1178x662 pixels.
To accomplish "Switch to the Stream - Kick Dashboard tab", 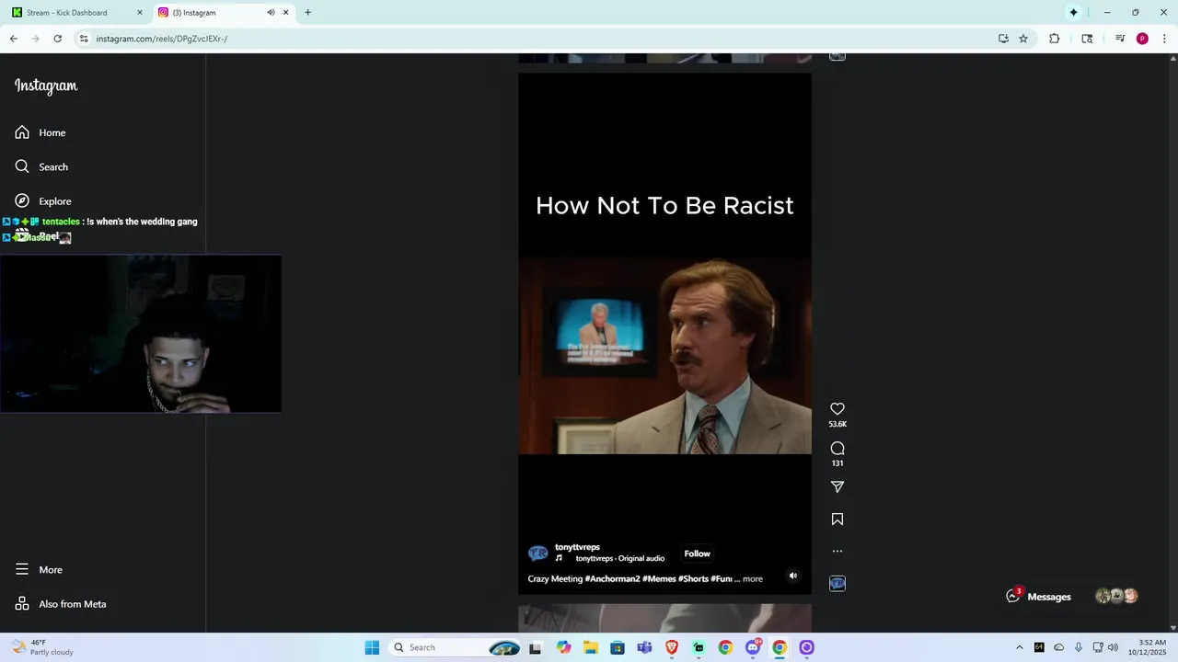I will point(76,13).
